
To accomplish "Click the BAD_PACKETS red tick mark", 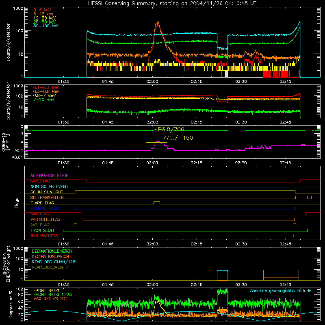I will point(293,236).
